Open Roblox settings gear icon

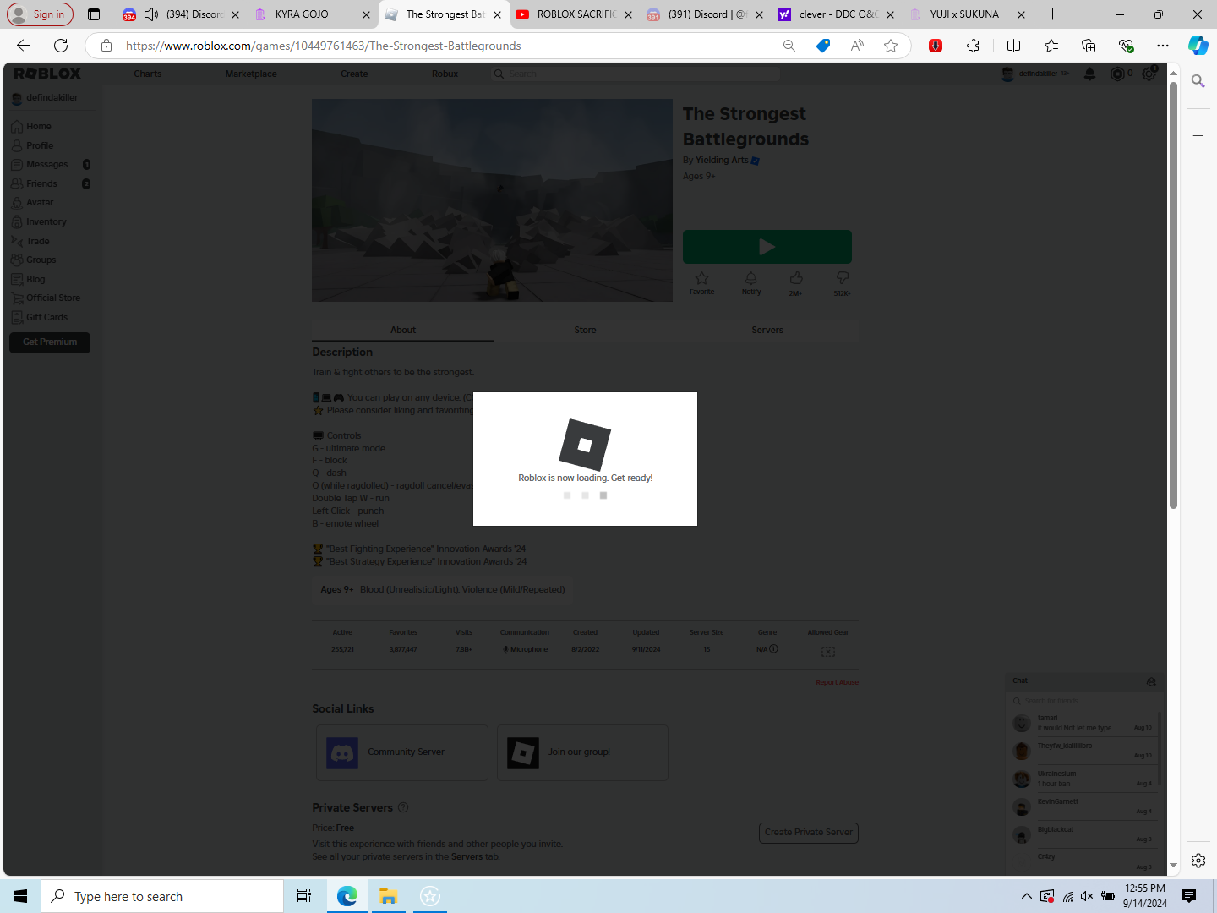[1149, 74]
